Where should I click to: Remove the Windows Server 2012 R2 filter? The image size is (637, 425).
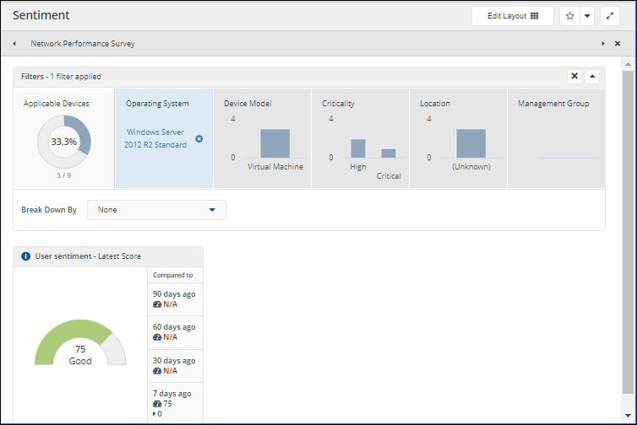pos(199,138)
